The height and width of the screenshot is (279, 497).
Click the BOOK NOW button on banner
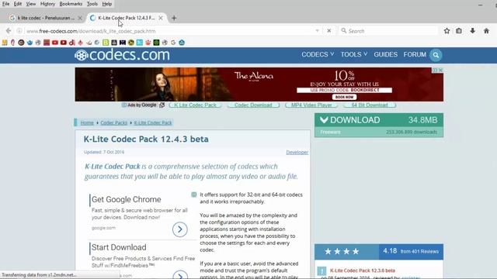pos(344,97)
